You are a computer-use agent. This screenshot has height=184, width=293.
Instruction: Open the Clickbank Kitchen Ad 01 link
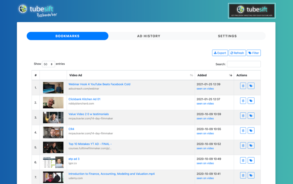[x=84, y=99]
